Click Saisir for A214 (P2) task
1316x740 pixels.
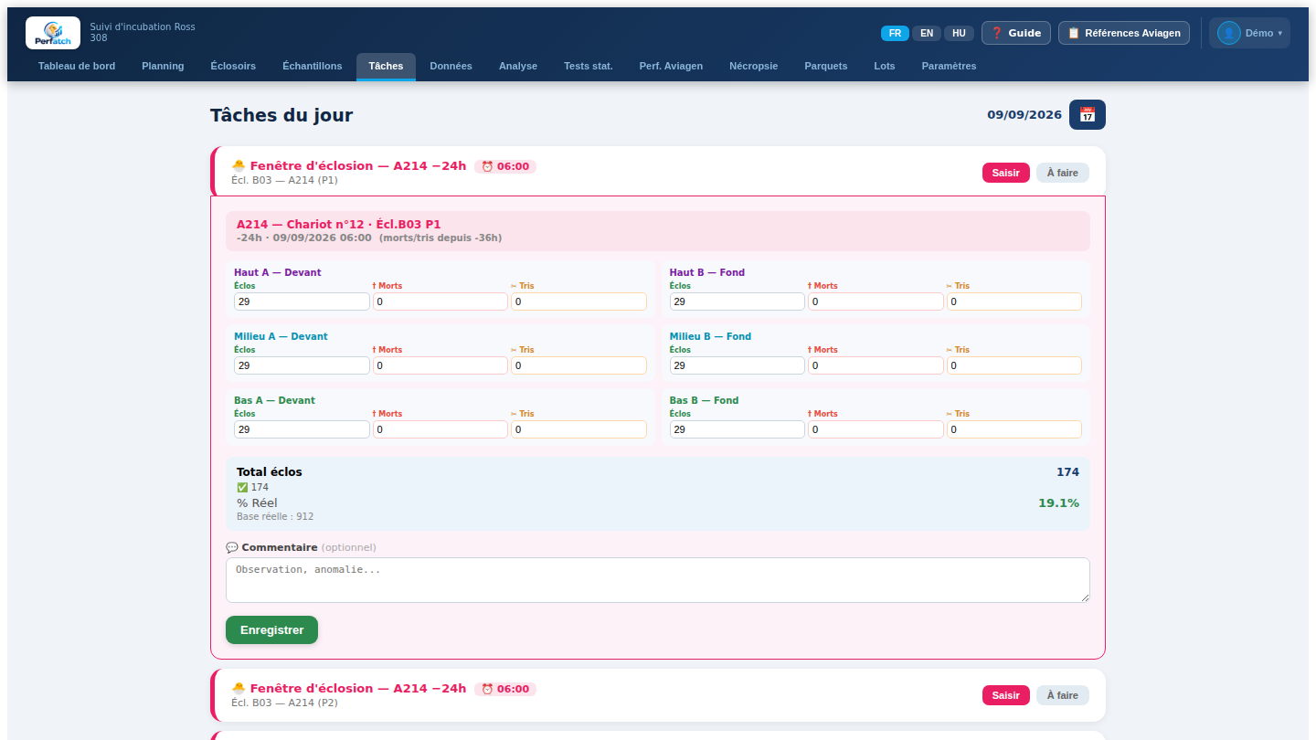[1006, 695]
